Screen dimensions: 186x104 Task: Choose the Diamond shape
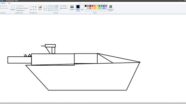click(47, 8)
